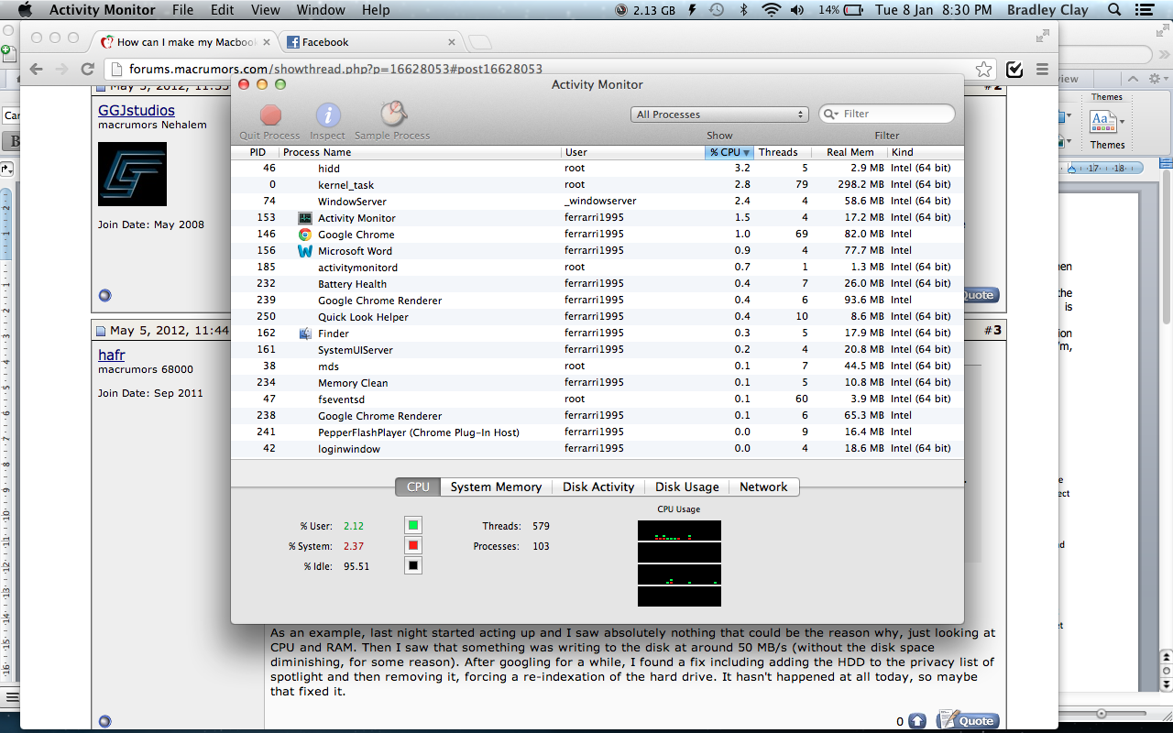1173x733 pixels.
Task: Switch to the Network tab
Action: pyautogui.click(x=763, y=487)
